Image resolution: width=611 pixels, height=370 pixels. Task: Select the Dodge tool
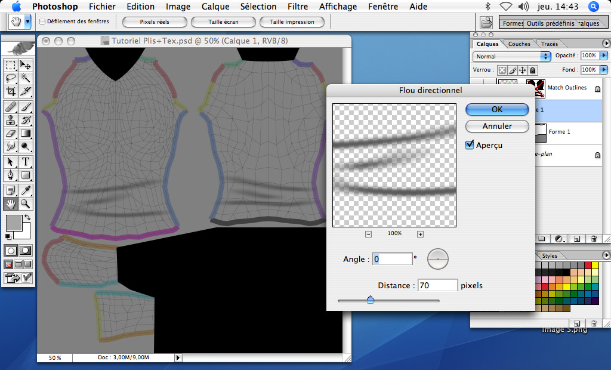(x=26, y=147)
